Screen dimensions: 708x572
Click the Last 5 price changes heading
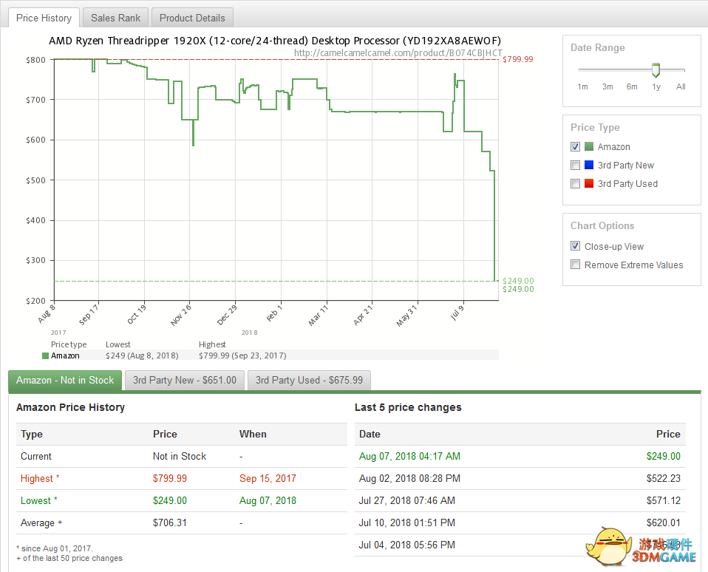(408, 407)
